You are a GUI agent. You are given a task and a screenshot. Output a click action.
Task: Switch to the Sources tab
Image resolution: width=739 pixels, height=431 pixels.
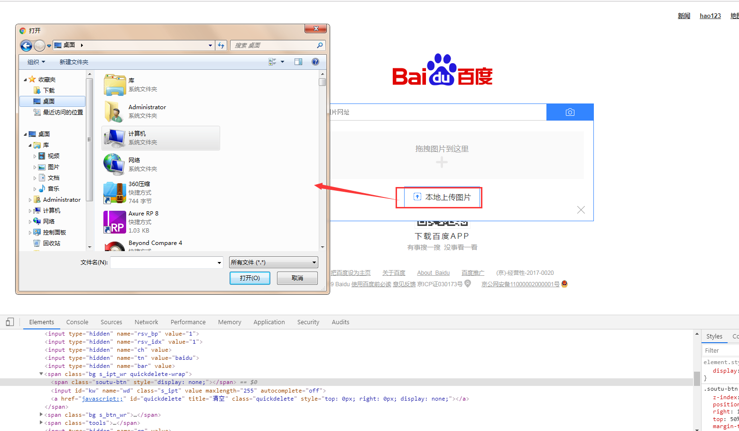click(x=111, y=322)
